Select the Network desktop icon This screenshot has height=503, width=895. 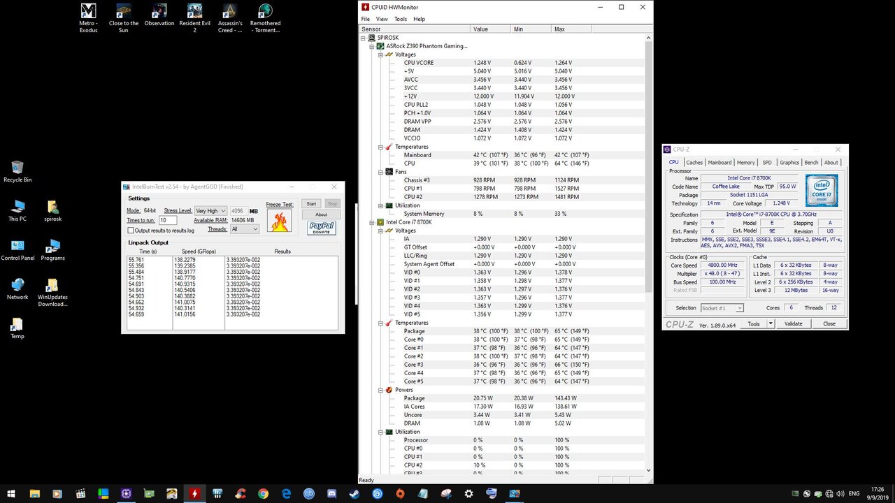[17, 289]
